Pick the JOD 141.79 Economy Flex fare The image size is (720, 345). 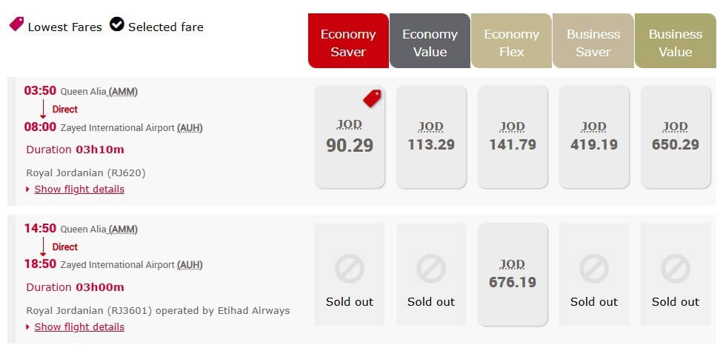513,137
